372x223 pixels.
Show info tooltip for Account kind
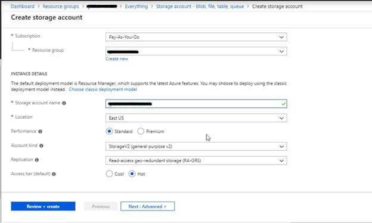tap(41, 145)
